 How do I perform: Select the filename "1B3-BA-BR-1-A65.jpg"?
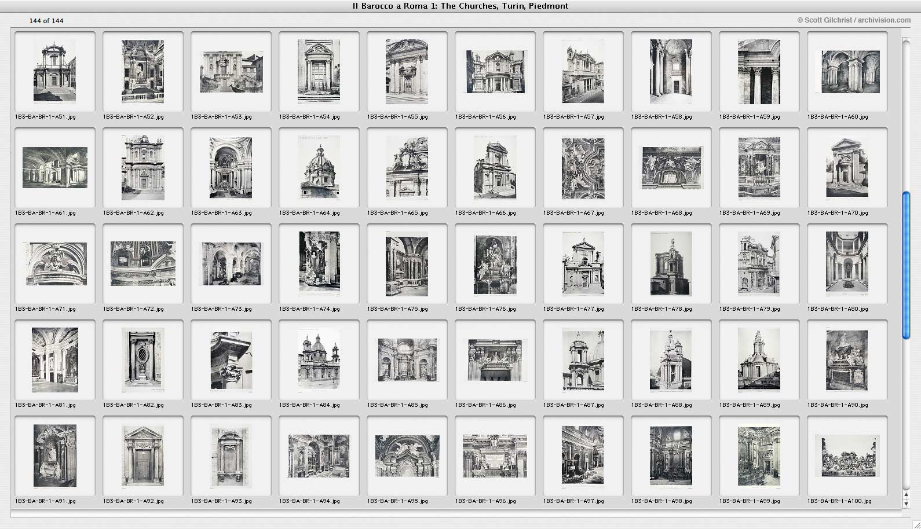[397, 213]
